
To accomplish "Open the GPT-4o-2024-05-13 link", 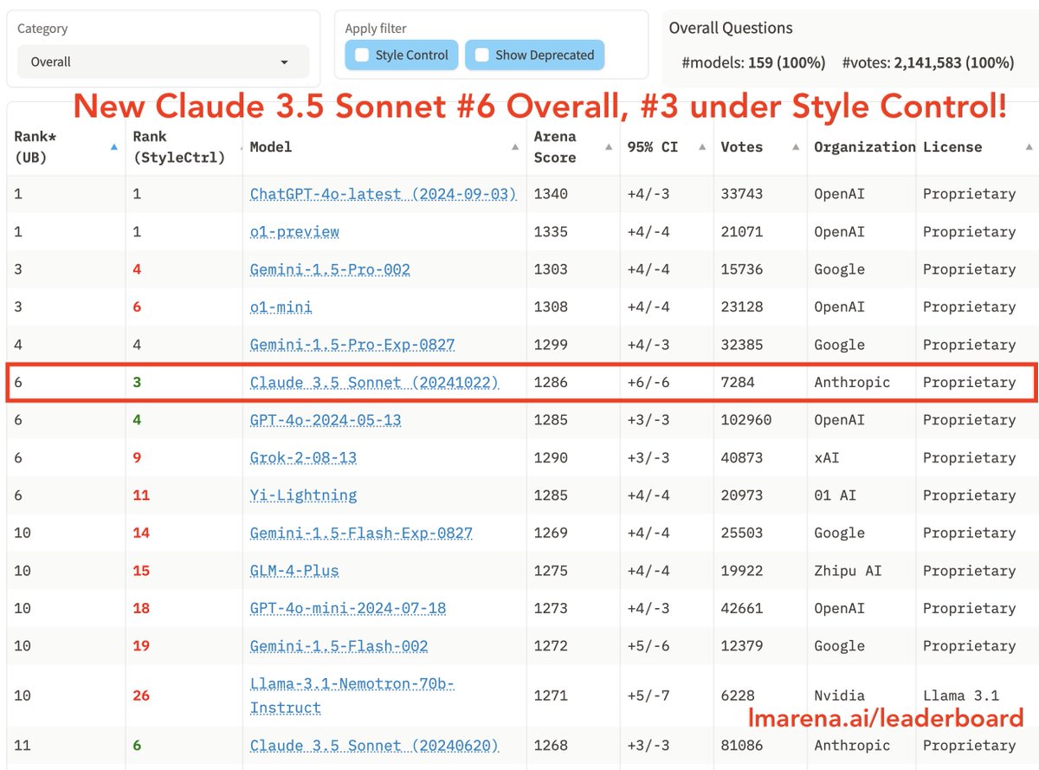I will click(x=326, y=420).
